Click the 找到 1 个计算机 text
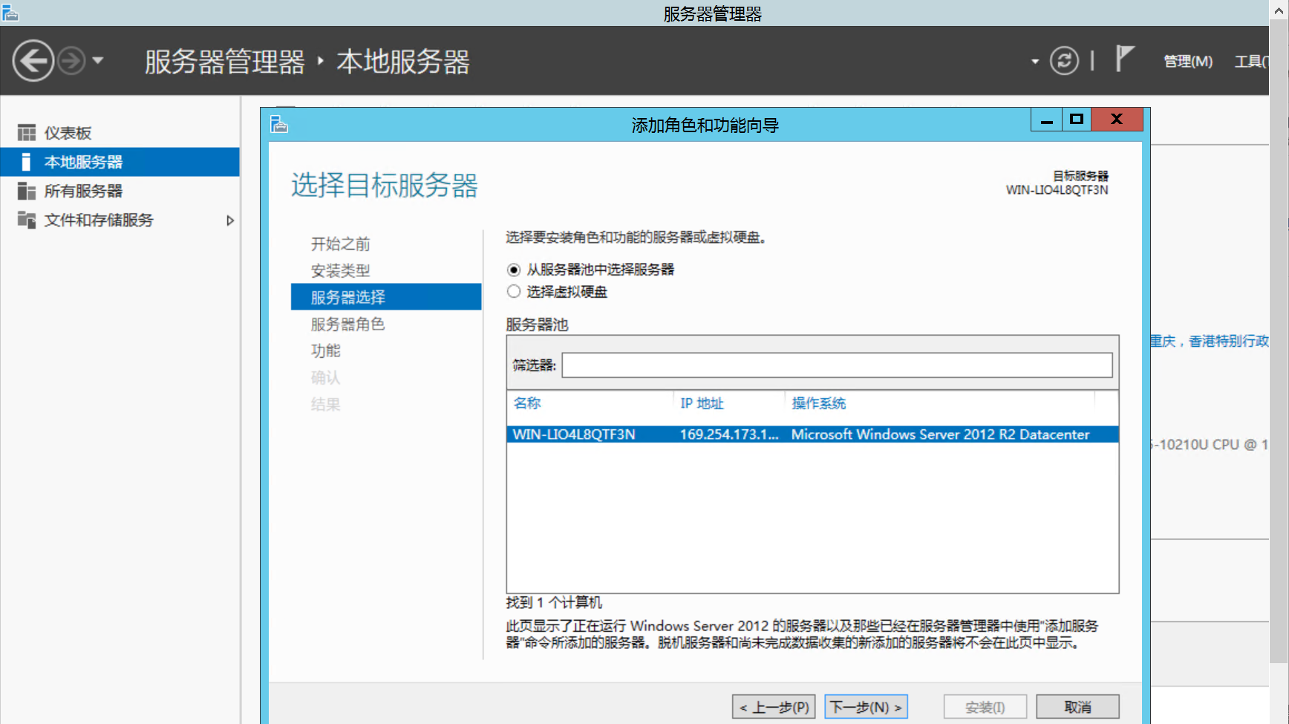 554,602
